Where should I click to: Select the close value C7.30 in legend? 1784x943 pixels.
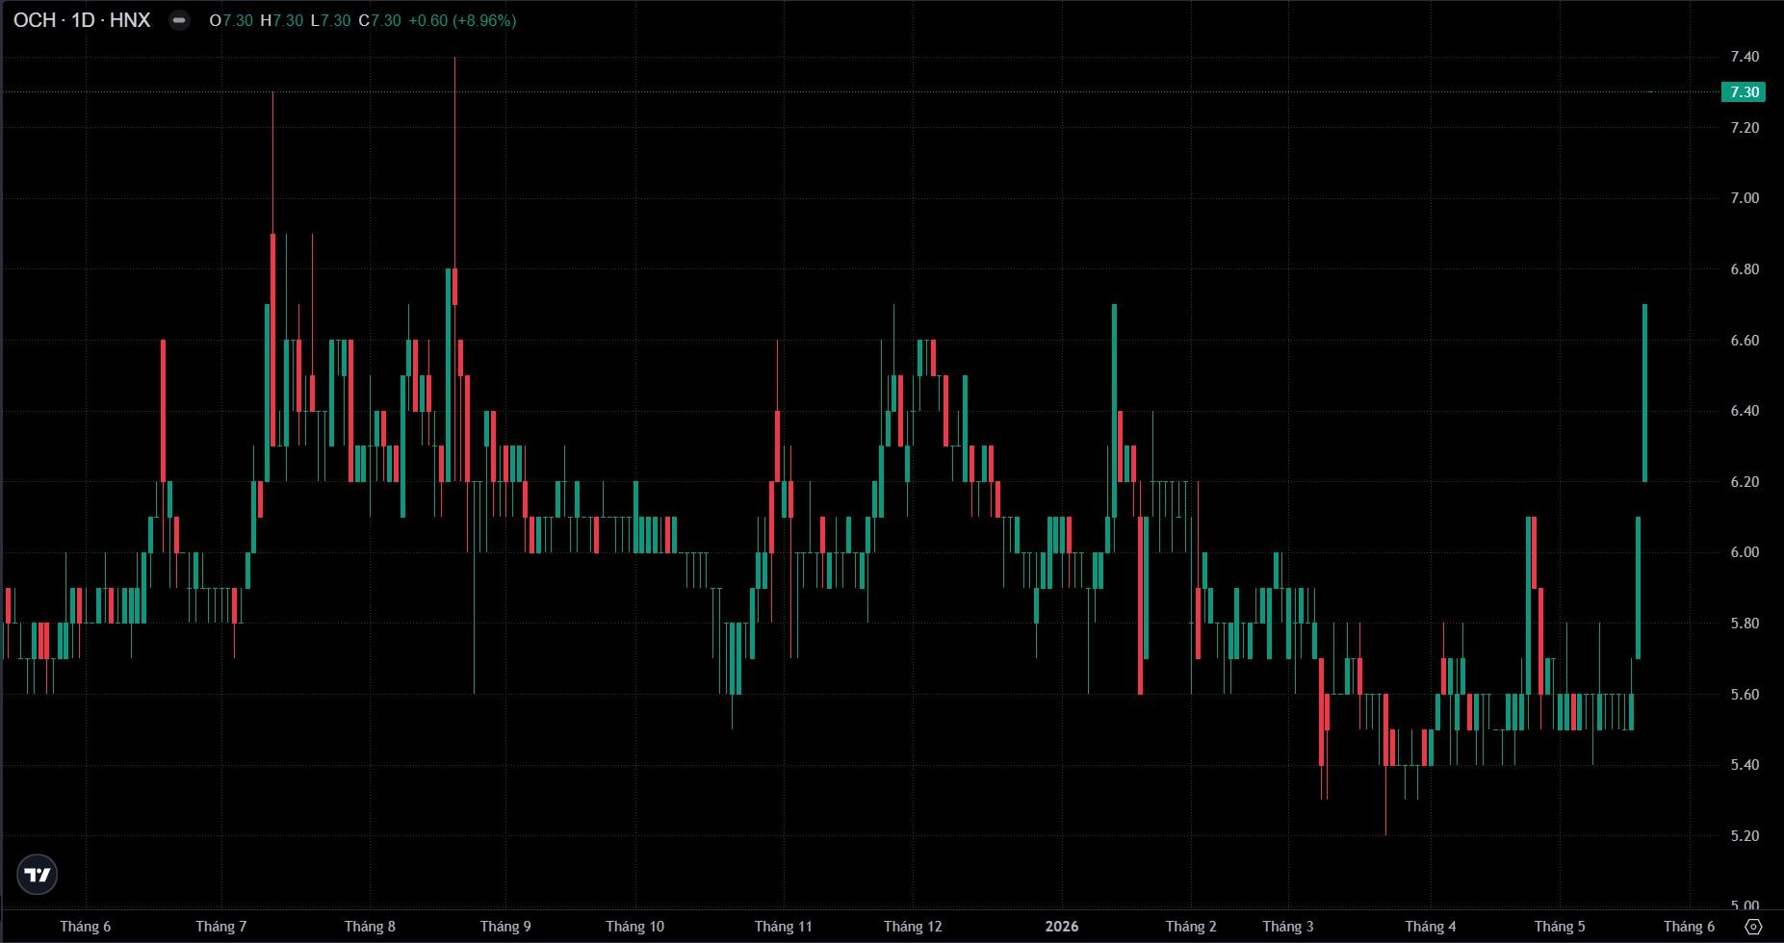click(x=379, y=20)
